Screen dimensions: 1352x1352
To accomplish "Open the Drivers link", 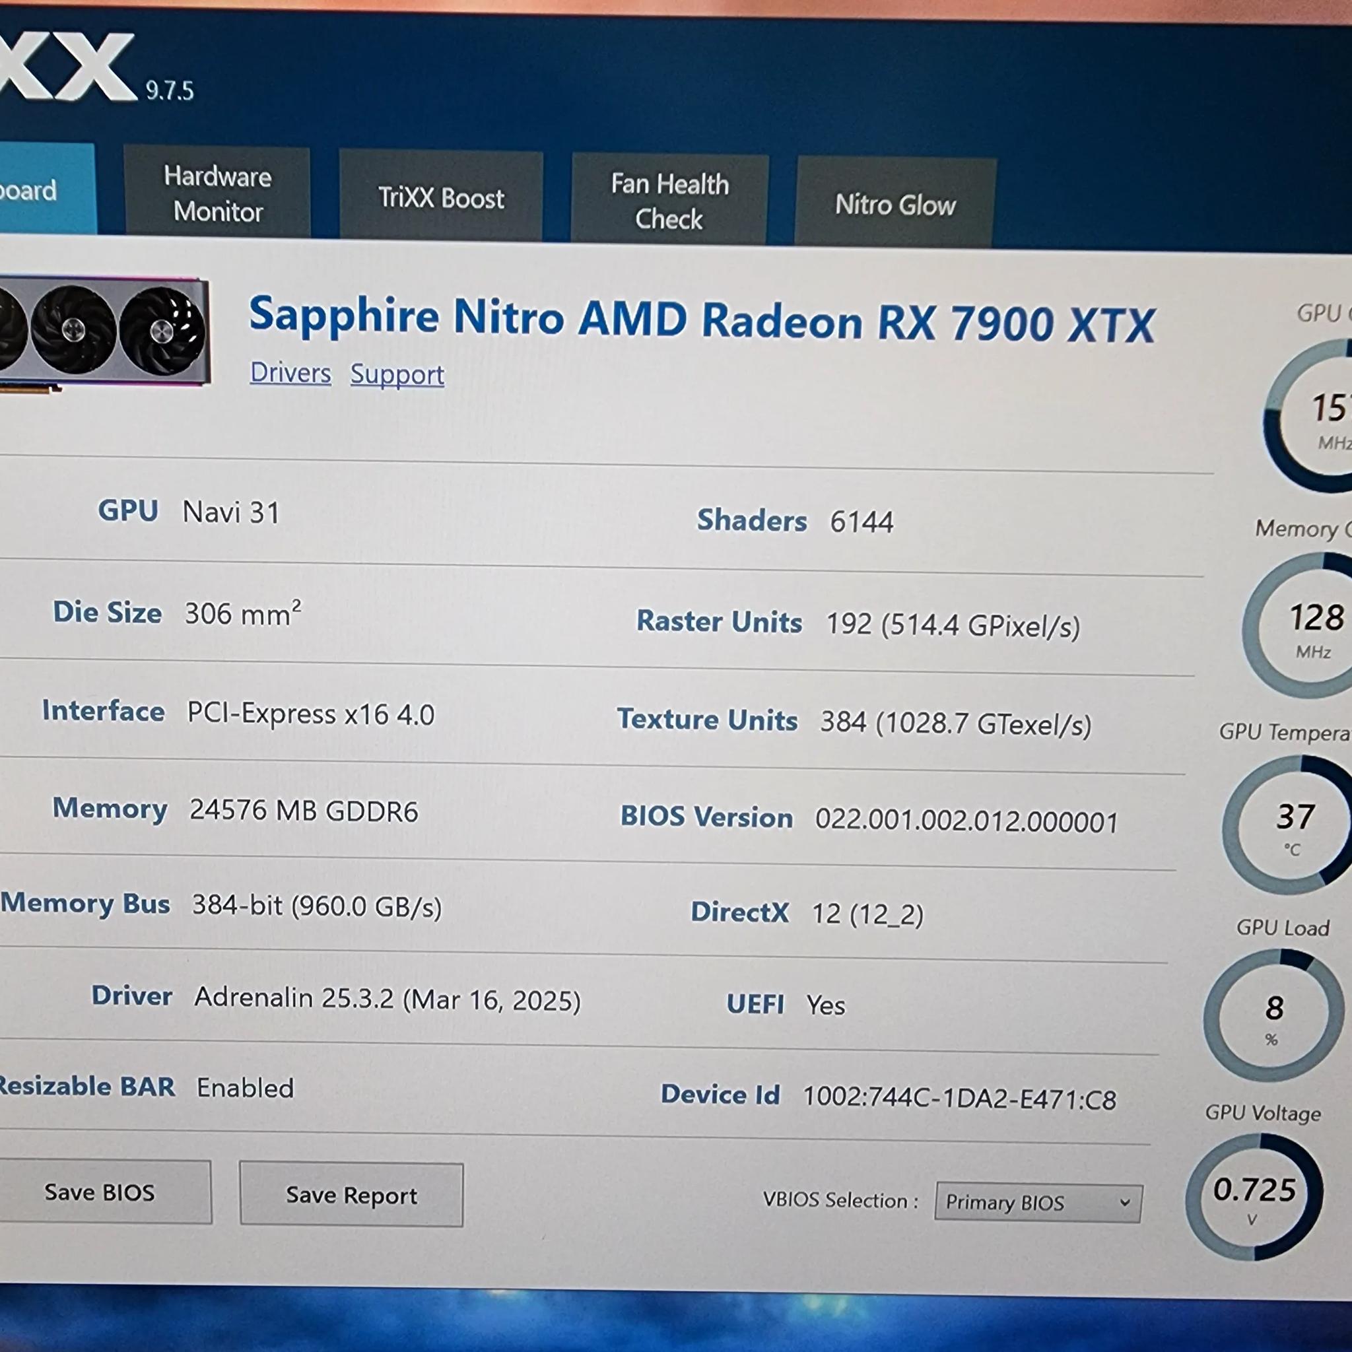I will click(290, 372).
